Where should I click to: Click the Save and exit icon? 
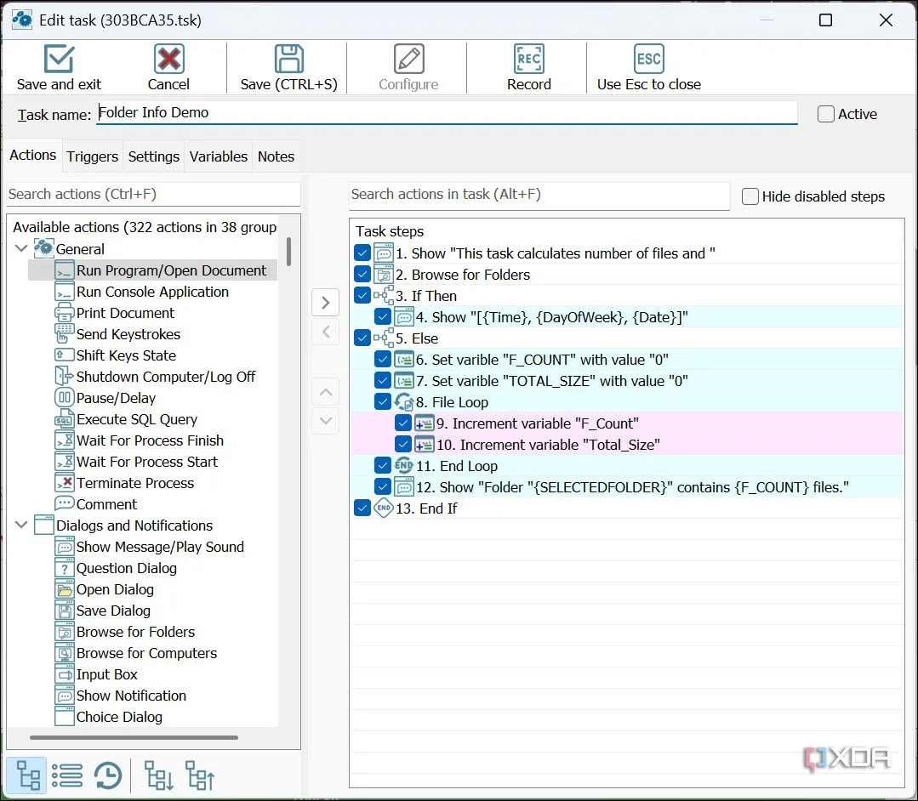pyautogui.click(x=59, y=59)
